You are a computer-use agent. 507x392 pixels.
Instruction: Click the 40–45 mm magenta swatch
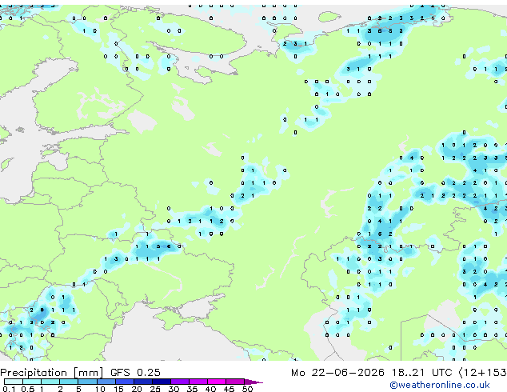pos(217,382)
